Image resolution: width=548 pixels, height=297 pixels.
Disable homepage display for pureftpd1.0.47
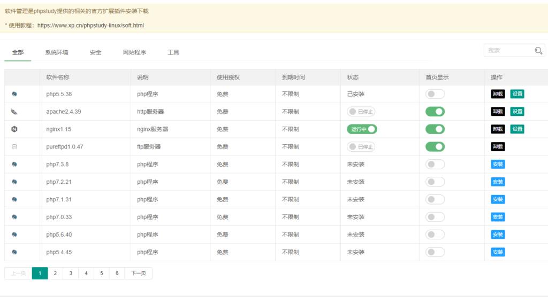point(435,146)
